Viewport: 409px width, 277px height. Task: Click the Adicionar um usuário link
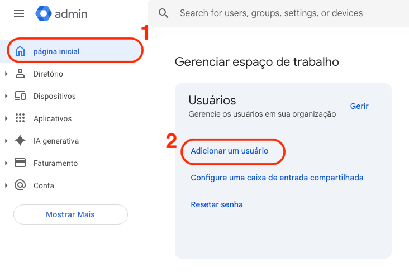(x=230, y=151)
